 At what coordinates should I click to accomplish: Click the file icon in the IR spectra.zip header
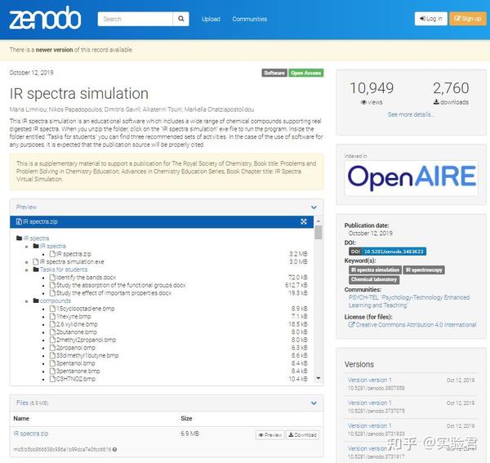point(19,221)
